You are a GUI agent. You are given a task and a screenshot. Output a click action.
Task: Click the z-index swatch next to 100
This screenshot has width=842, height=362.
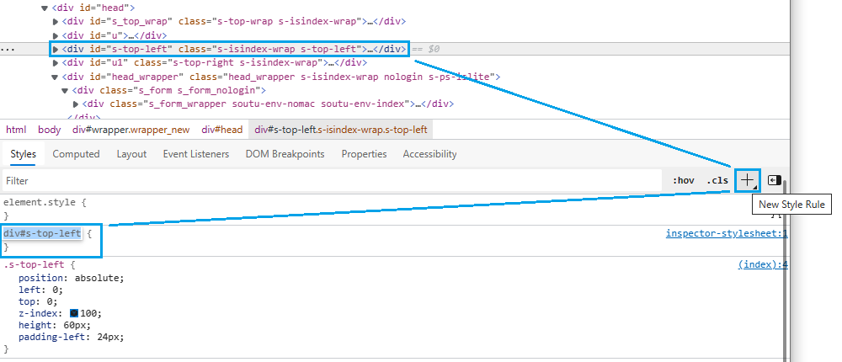[74, 314]
